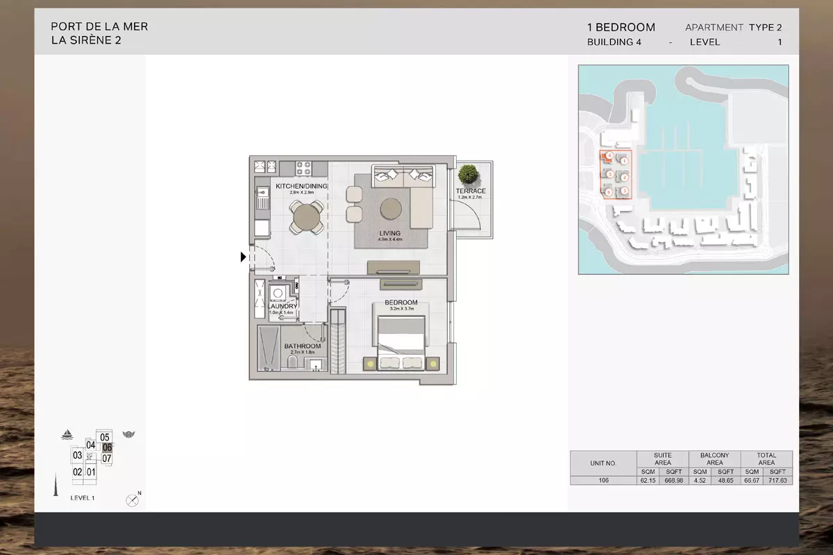Click the four-burner stove in the kitchen
The image size is (833, 555).
pyautogui.click(x=304, y=167)
